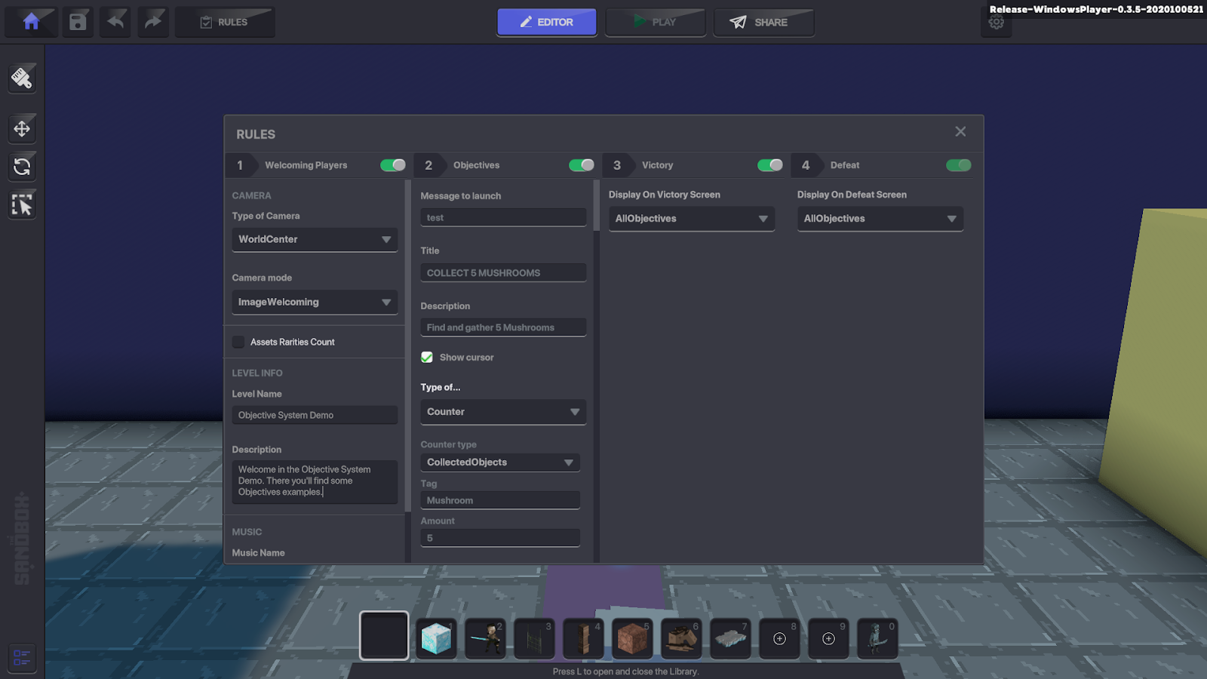
Task: Click the Objectives column scrollbar
Action: (597, 205)
